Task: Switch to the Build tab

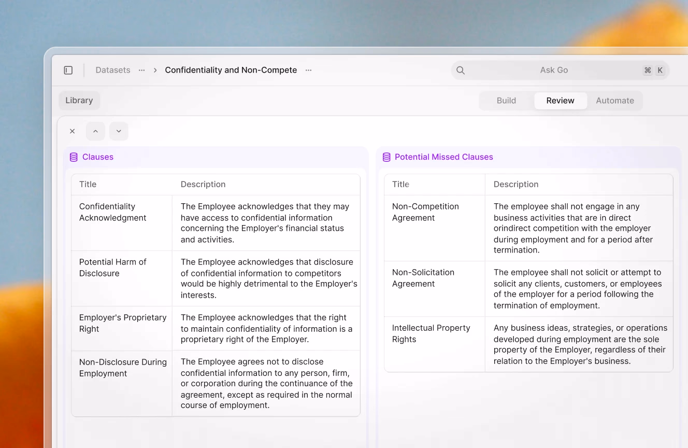Action: tap(506, 101)
